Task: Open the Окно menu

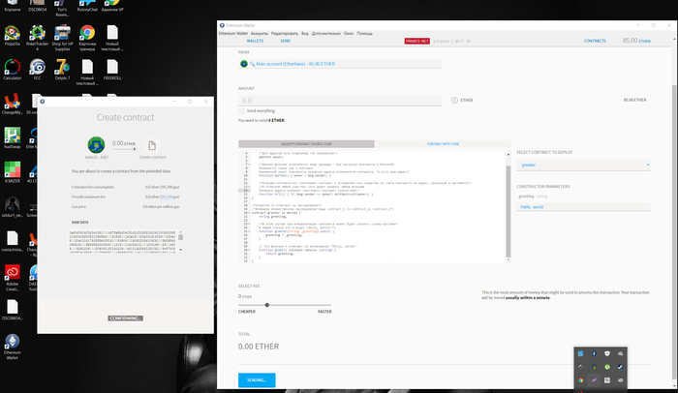Action: tap(349, 33)
